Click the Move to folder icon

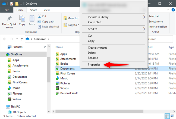click(65, 18)
